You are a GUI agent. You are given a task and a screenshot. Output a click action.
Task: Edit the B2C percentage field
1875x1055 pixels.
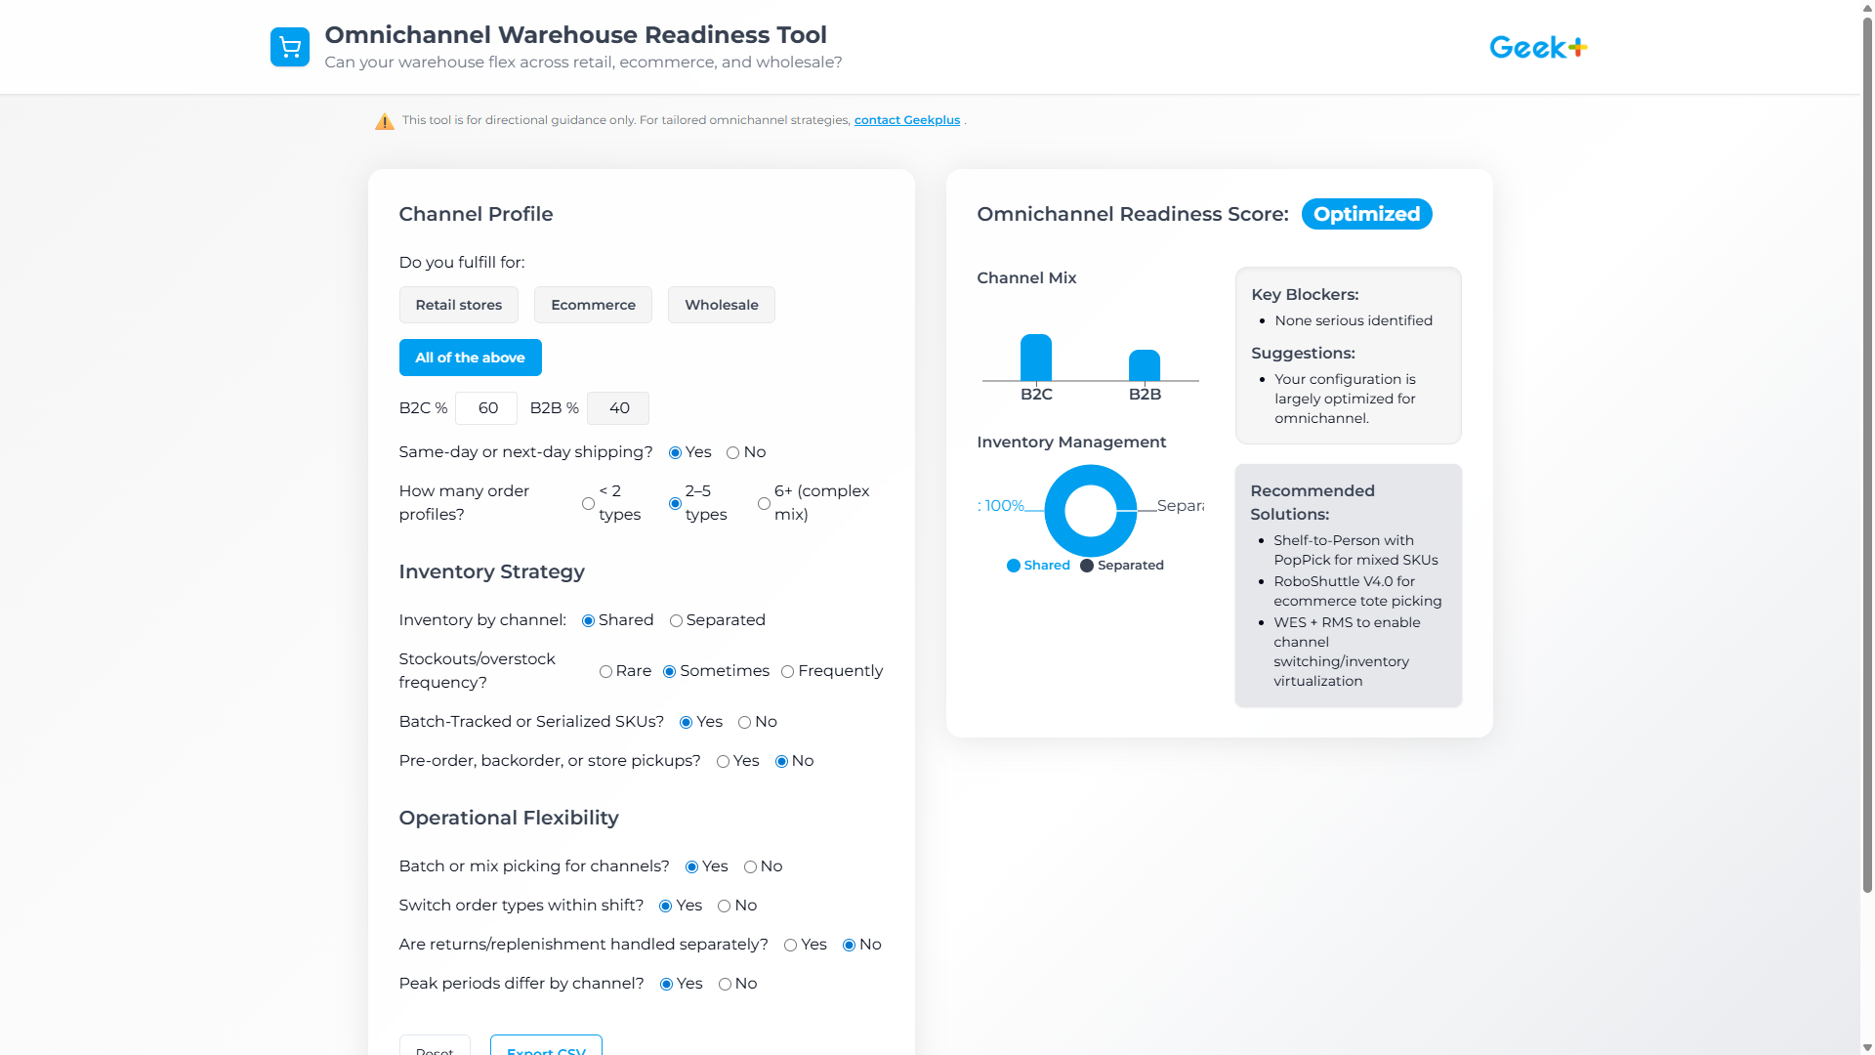(485, 407)
